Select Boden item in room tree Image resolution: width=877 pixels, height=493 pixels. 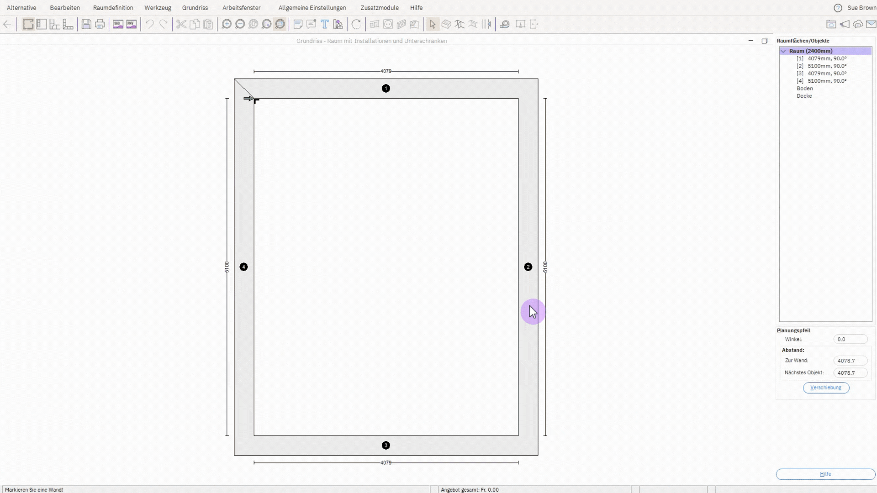(804, 89)
